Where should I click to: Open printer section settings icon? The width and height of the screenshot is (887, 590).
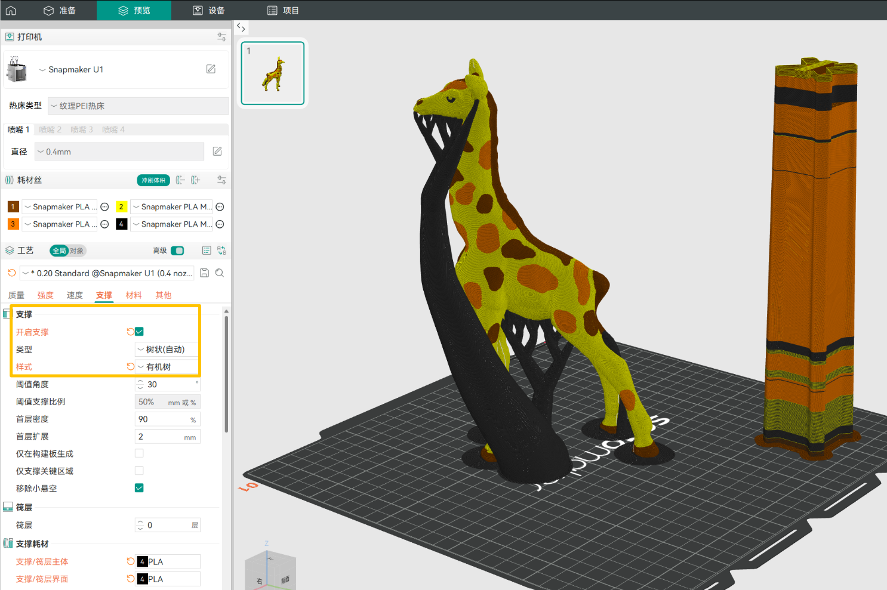coord(221,37)
